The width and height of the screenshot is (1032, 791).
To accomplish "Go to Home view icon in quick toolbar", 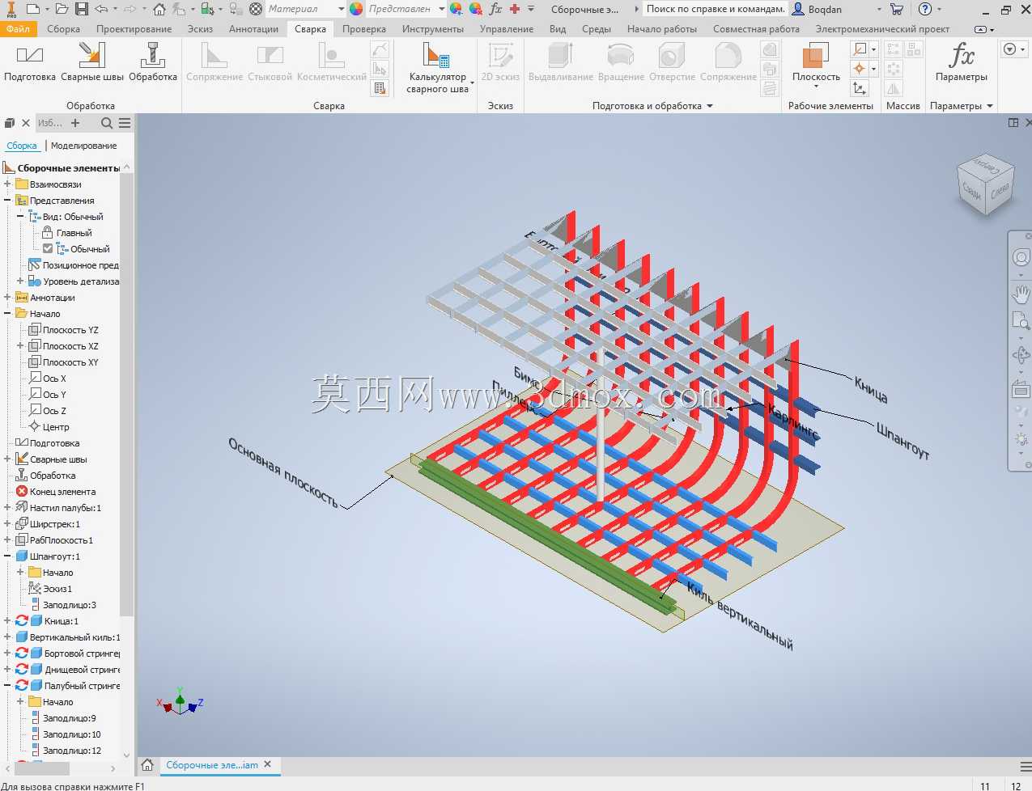I will point(159,9).
